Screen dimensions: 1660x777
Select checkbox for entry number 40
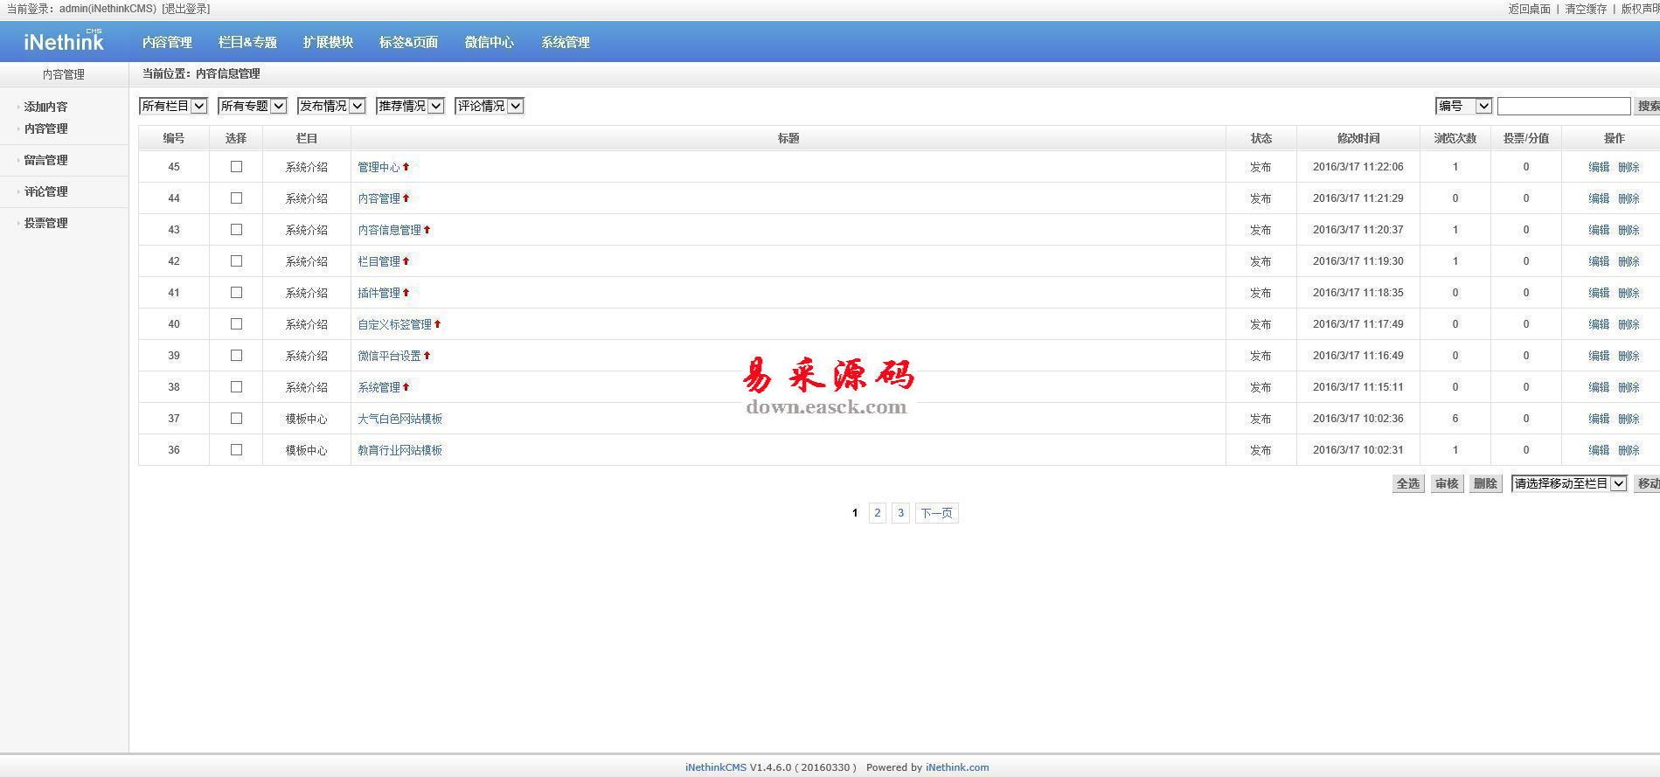[x=236, y=324]
